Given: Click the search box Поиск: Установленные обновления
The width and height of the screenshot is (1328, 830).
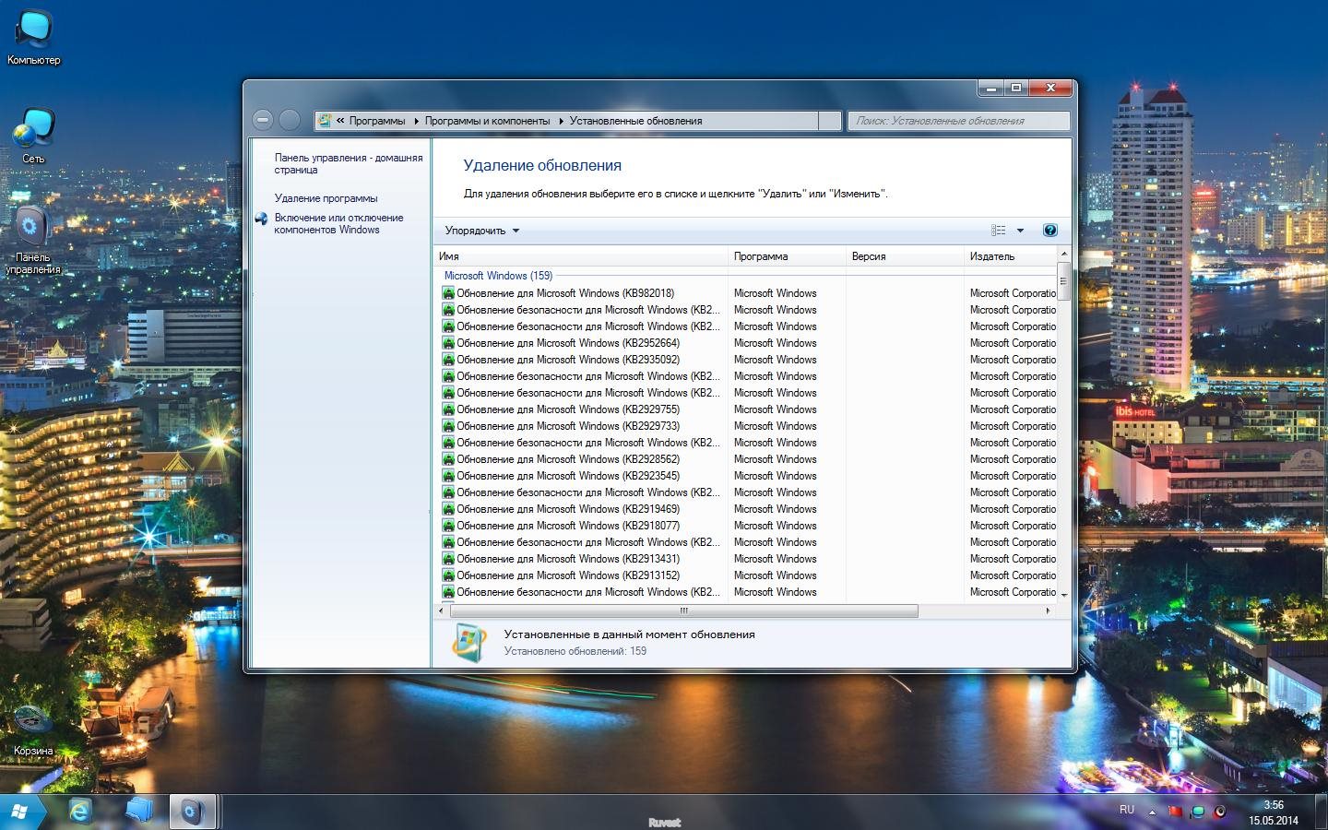Looking at the screenshot, I should (958, 121).
